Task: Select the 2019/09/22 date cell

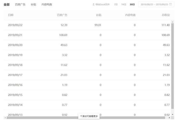Action: click(x=15, y=25)
